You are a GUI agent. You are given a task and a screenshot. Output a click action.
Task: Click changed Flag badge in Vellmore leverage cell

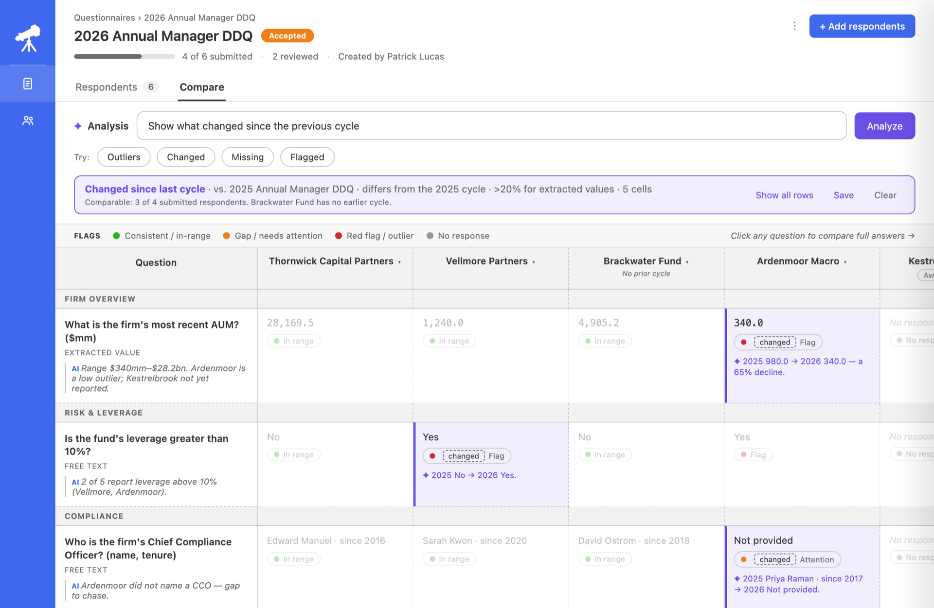point(467,456)
